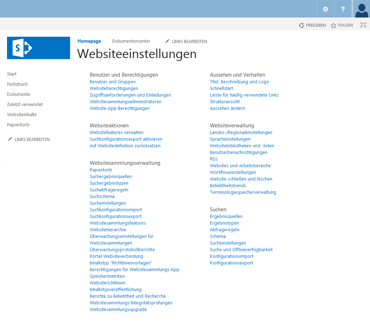Open the user profile avatar

tap(361, 9)
